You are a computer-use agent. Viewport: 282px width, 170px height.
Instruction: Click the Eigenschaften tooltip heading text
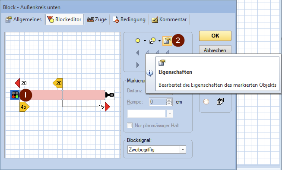pyautogui.click(x=175, y=72)
